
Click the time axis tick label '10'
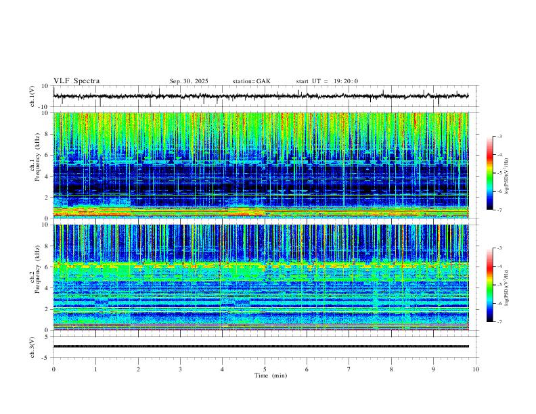pyautogui.click(x=476, y=369)
